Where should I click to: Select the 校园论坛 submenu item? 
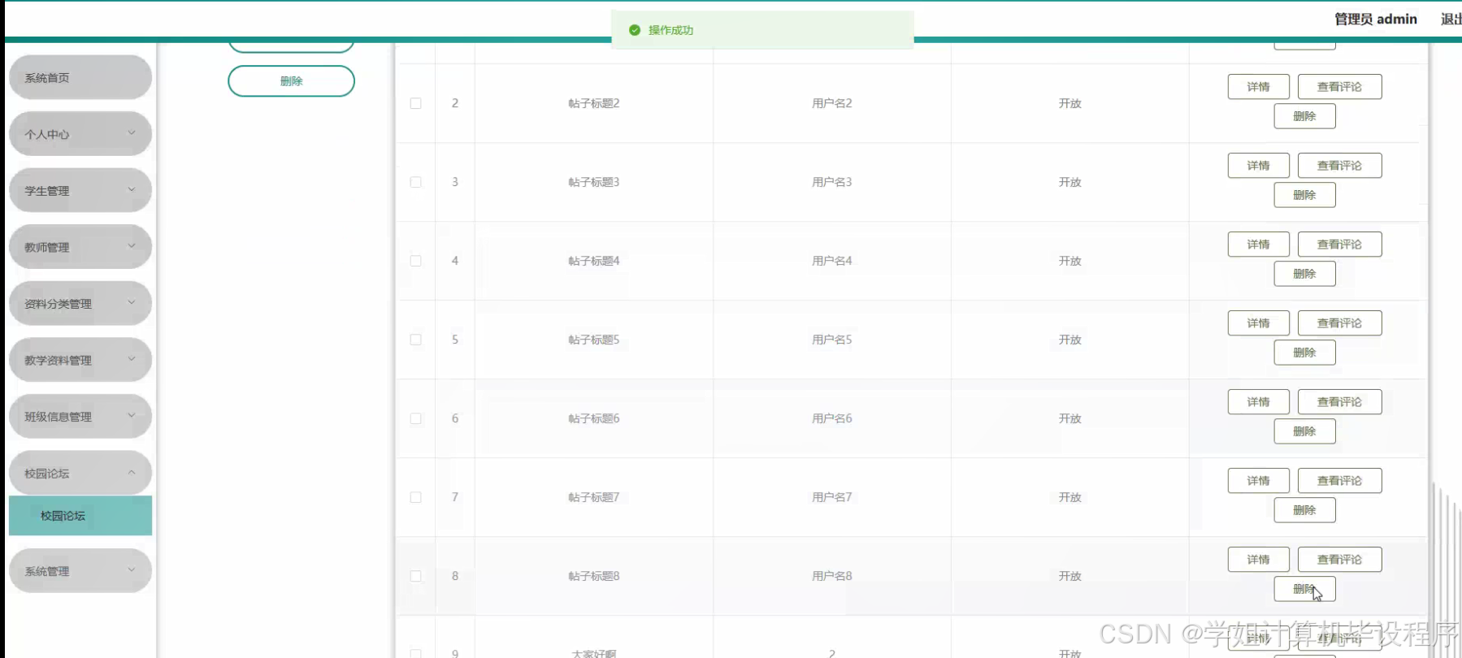(x=80, y=516)
